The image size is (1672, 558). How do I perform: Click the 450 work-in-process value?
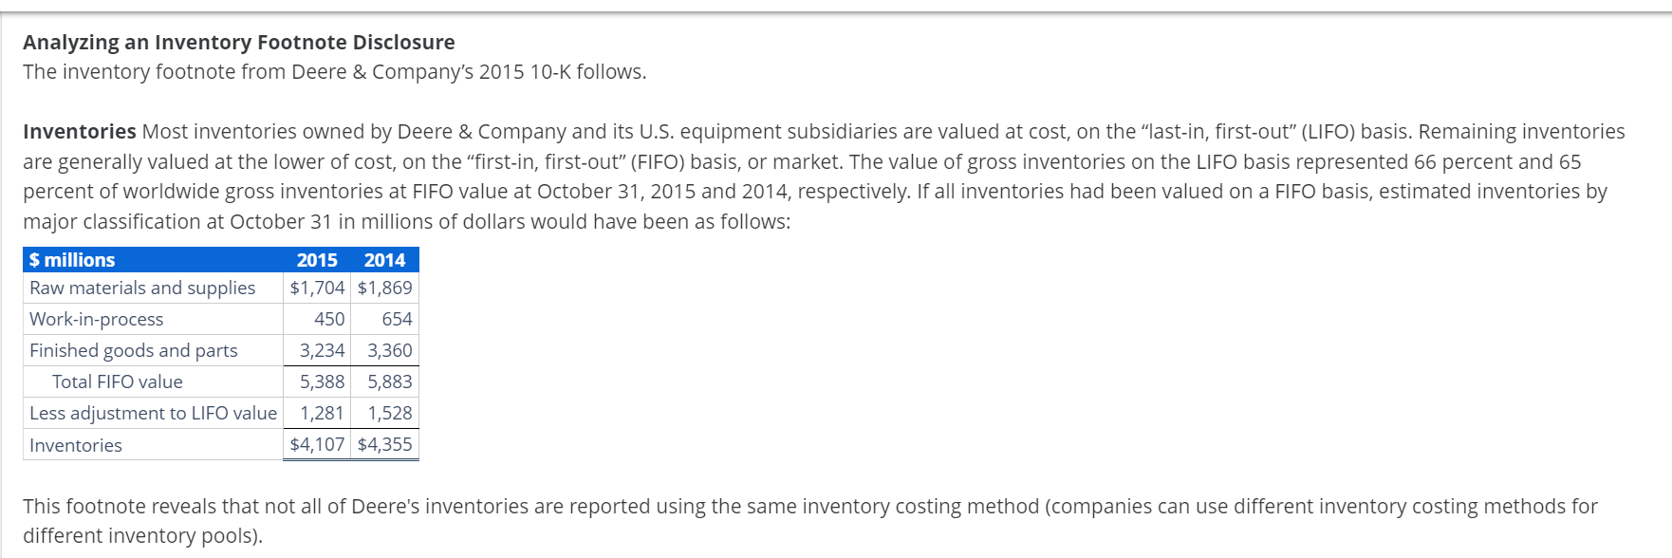[329, 319]
